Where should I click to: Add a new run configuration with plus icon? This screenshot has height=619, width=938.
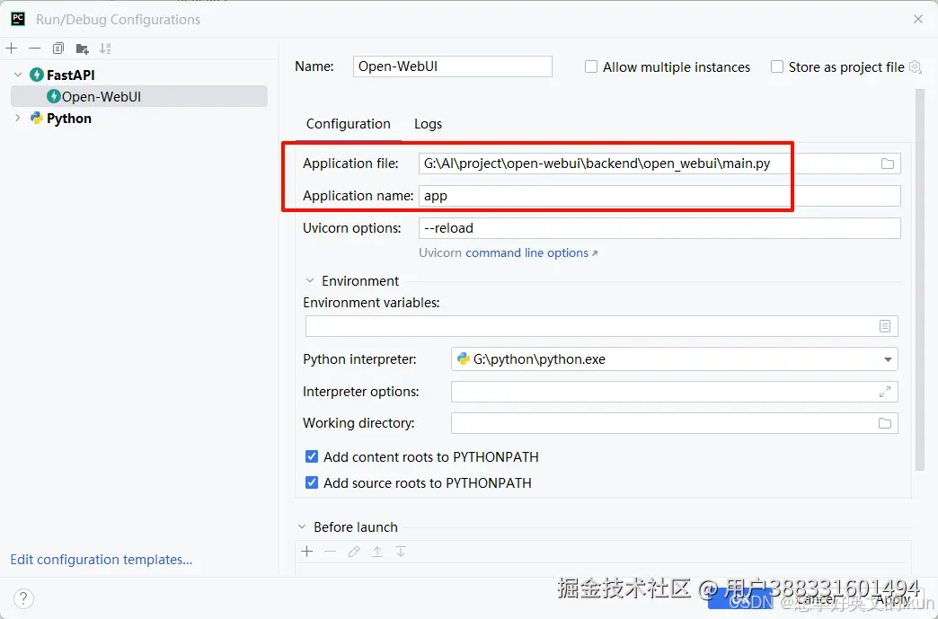click(12, 49)
